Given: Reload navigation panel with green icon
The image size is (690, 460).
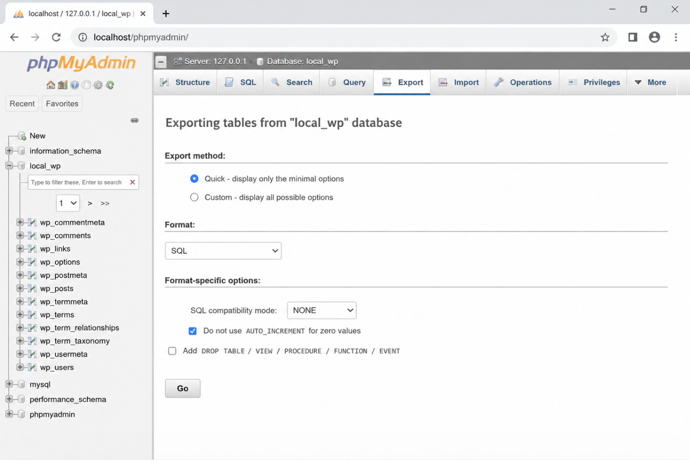Looking at the screenshot, I should pos(110,85).
